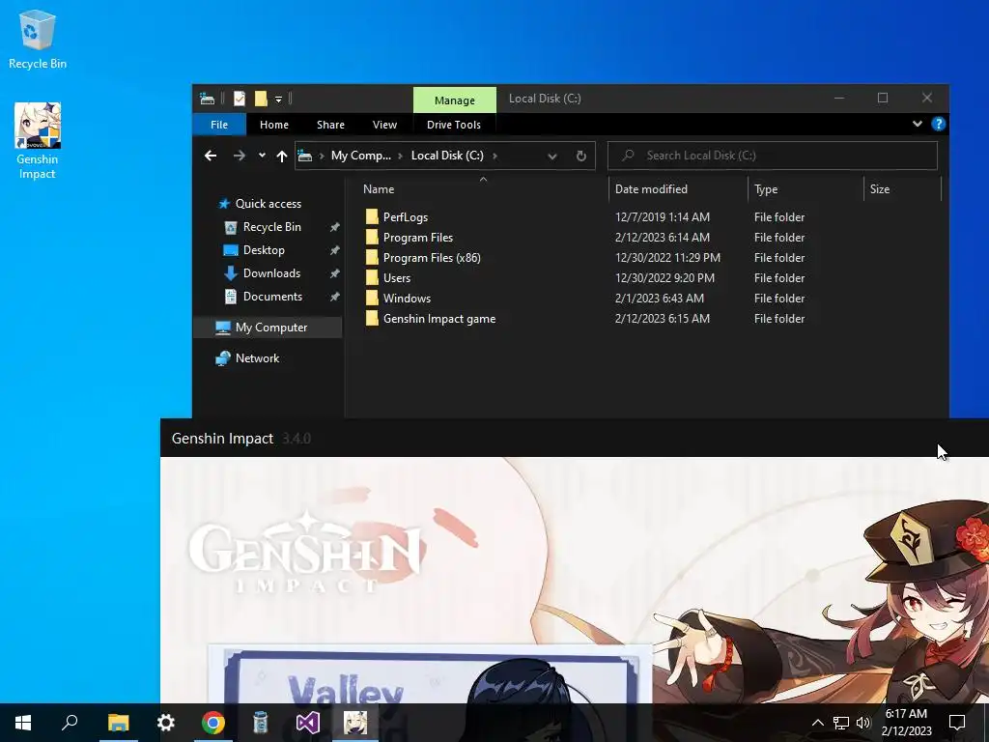Expand the chevron after Local Disk (C:)

(x=494, y=156)
